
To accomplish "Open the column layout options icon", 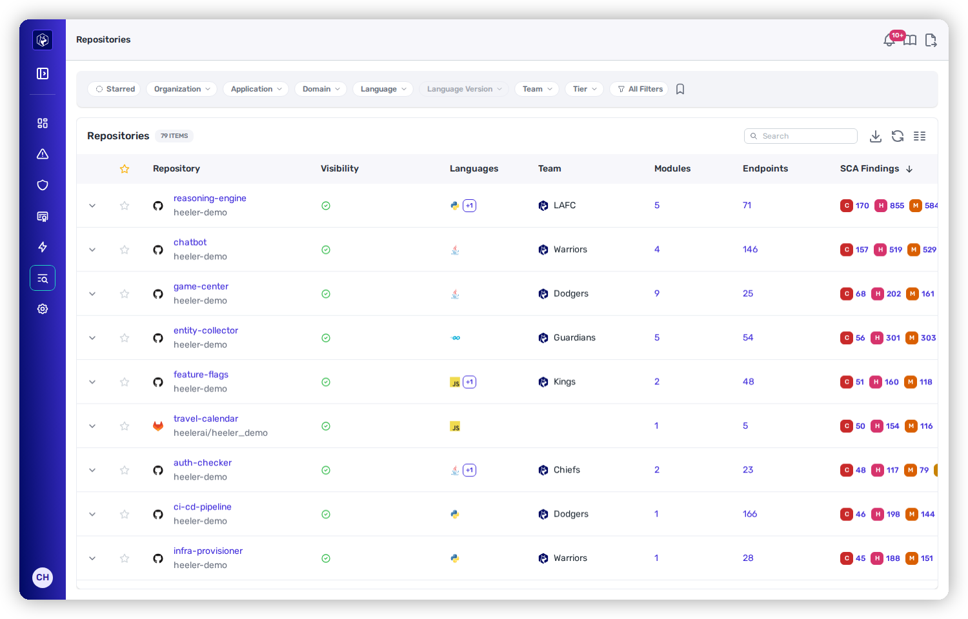I will (x=920, y=136).
